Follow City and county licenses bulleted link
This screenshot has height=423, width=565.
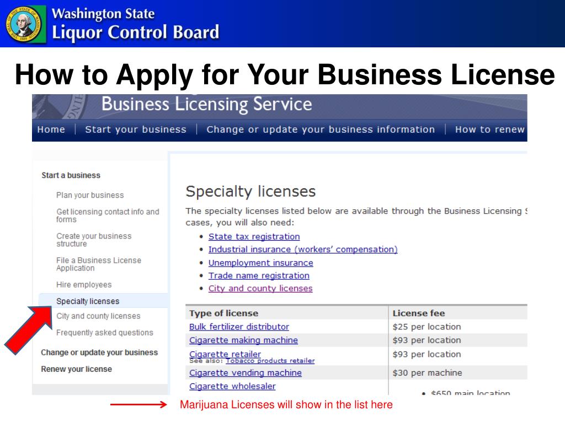[x=260, y=289]
